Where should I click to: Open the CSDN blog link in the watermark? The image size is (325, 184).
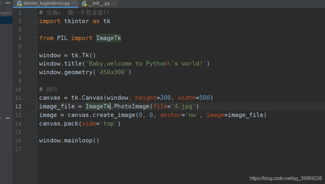pos(286,178)
